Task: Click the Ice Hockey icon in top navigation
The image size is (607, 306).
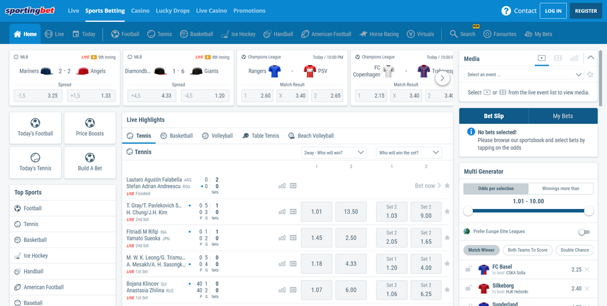Action: [225, 34]
